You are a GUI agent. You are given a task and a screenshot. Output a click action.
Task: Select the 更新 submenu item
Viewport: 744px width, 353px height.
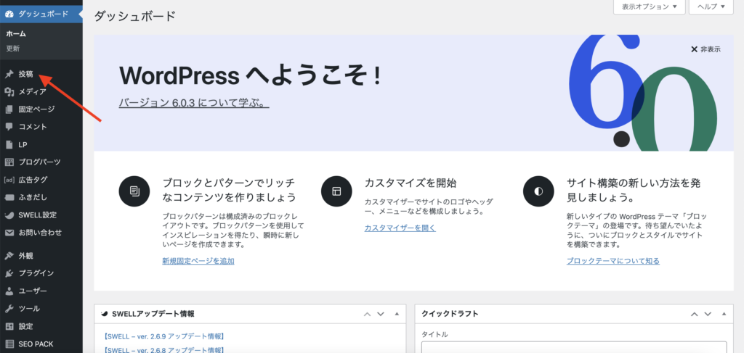(x=13, y=49)
